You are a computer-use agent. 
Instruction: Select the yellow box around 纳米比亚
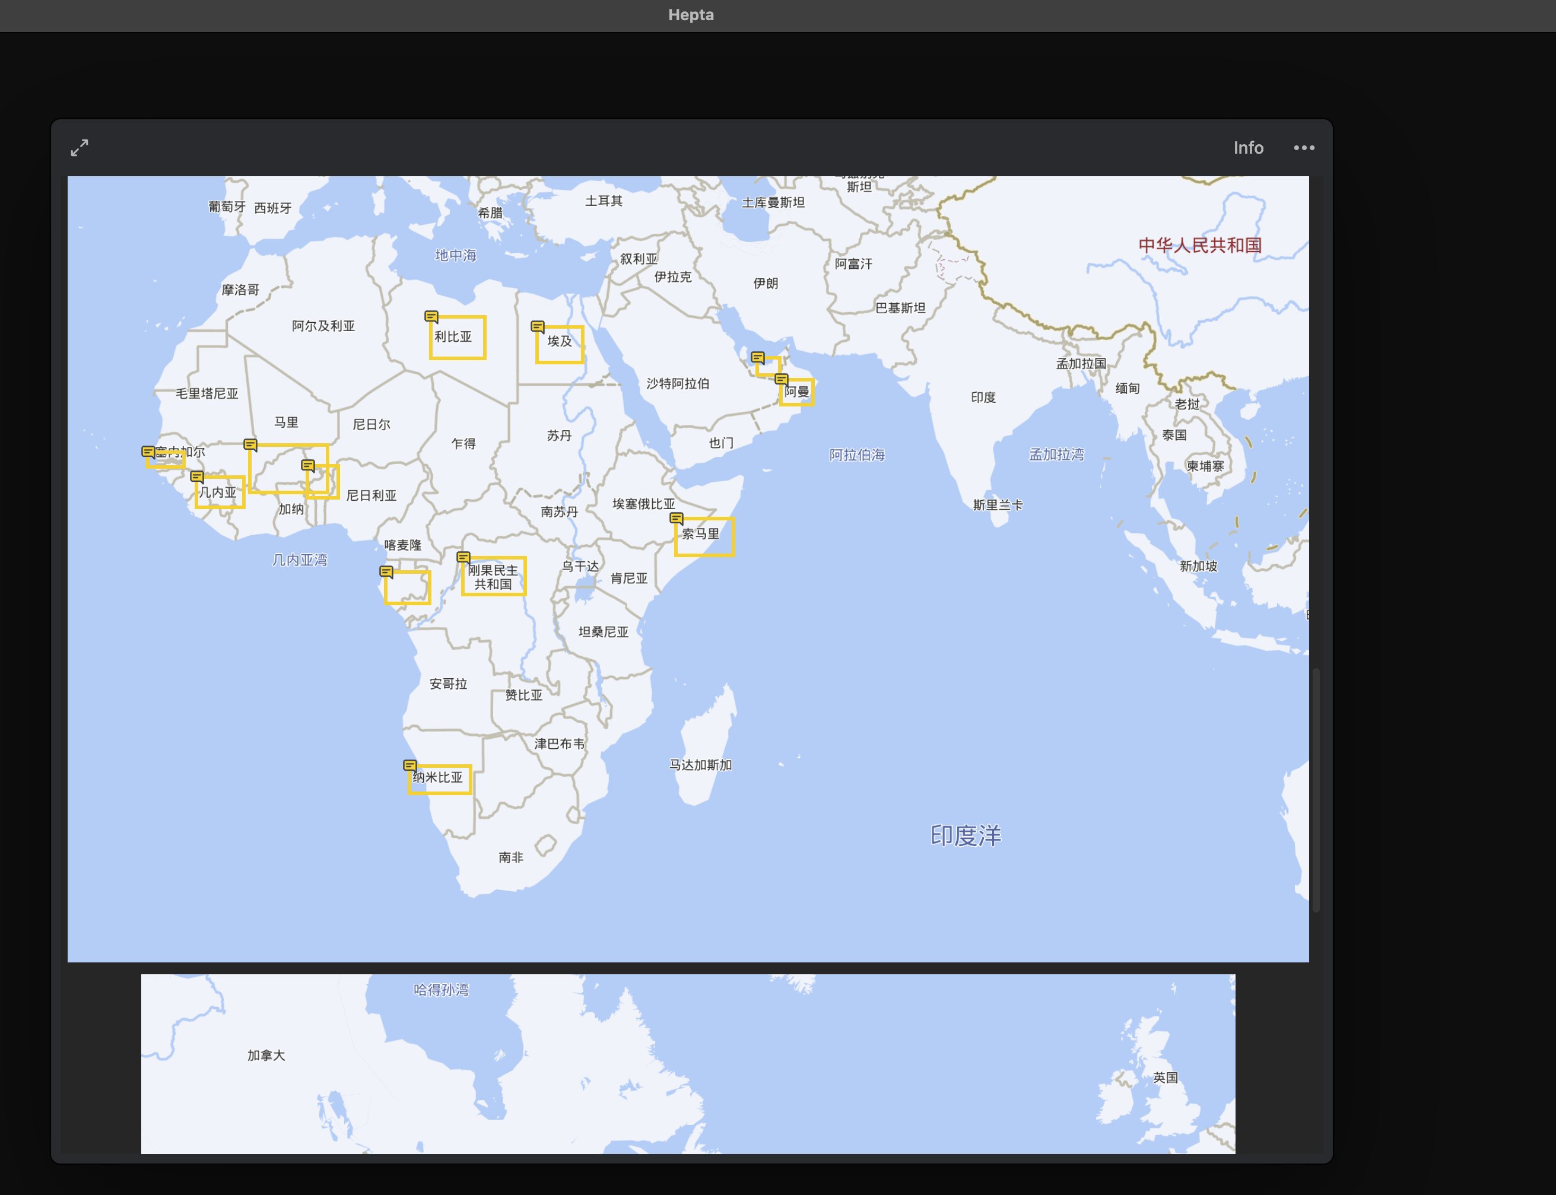(x=440, y=780)
